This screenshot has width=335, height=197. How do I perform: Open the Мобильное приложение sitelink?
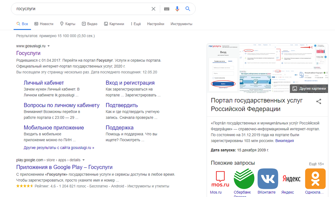54,128
